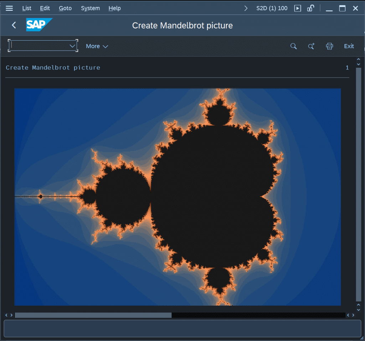Click the back navigation arrow
Image resolution: width=365 pixels, height=341 pixels.
click(14, 25)
